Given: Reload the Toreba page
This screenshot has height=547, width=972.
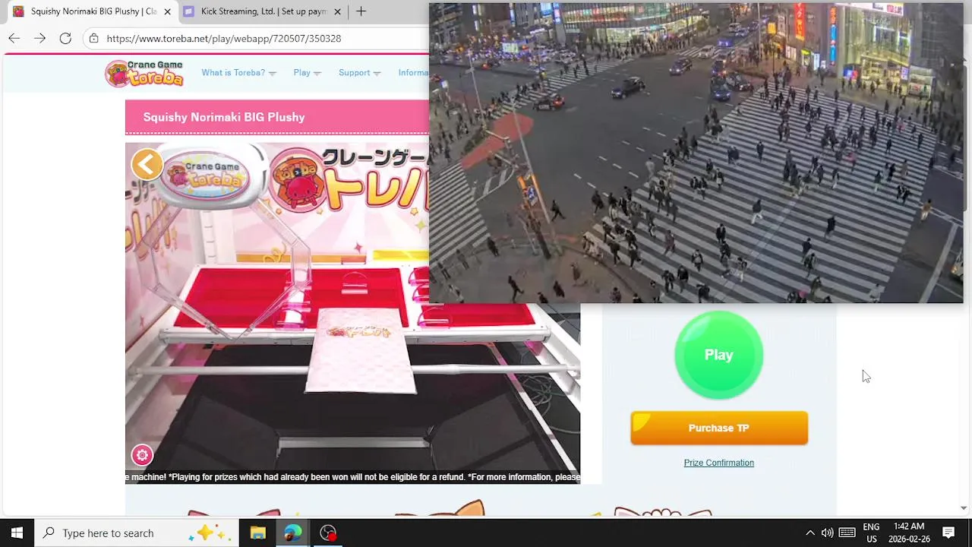Looking at the screenshot, I should pos(65,38).
